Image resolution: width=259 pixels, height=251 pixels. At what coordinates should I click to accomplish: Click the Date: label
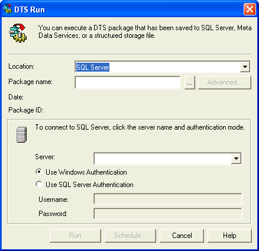click(16, 97)
